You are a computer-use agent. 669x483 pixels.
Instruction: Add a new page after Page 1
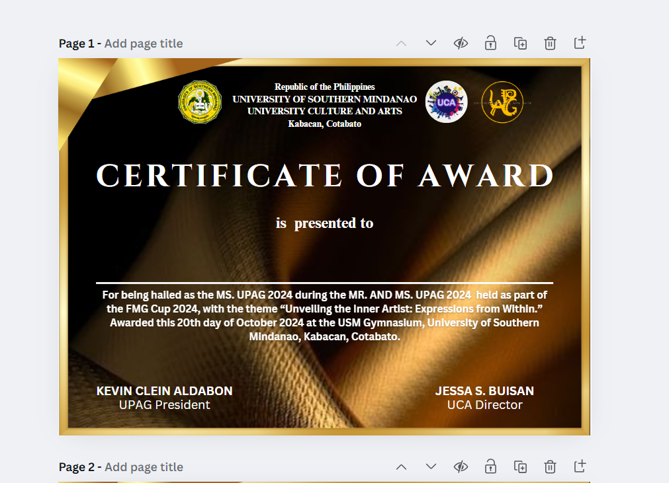coord(580,42)
